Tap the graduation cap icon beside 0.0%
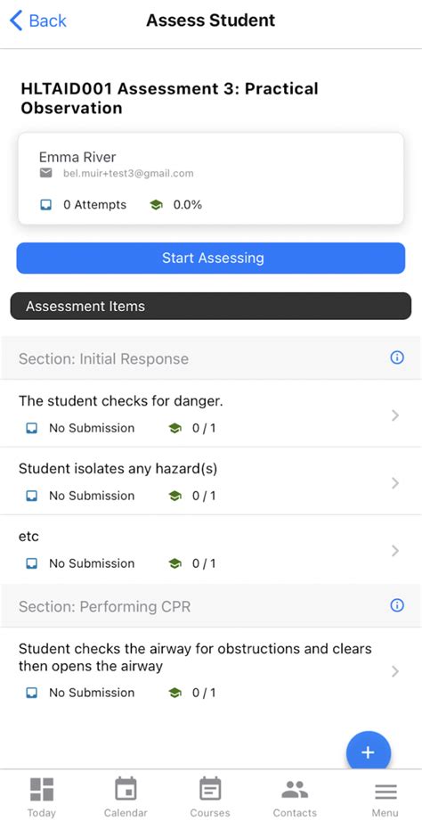Viewport: 422px width, 821px height. point(156,205)
